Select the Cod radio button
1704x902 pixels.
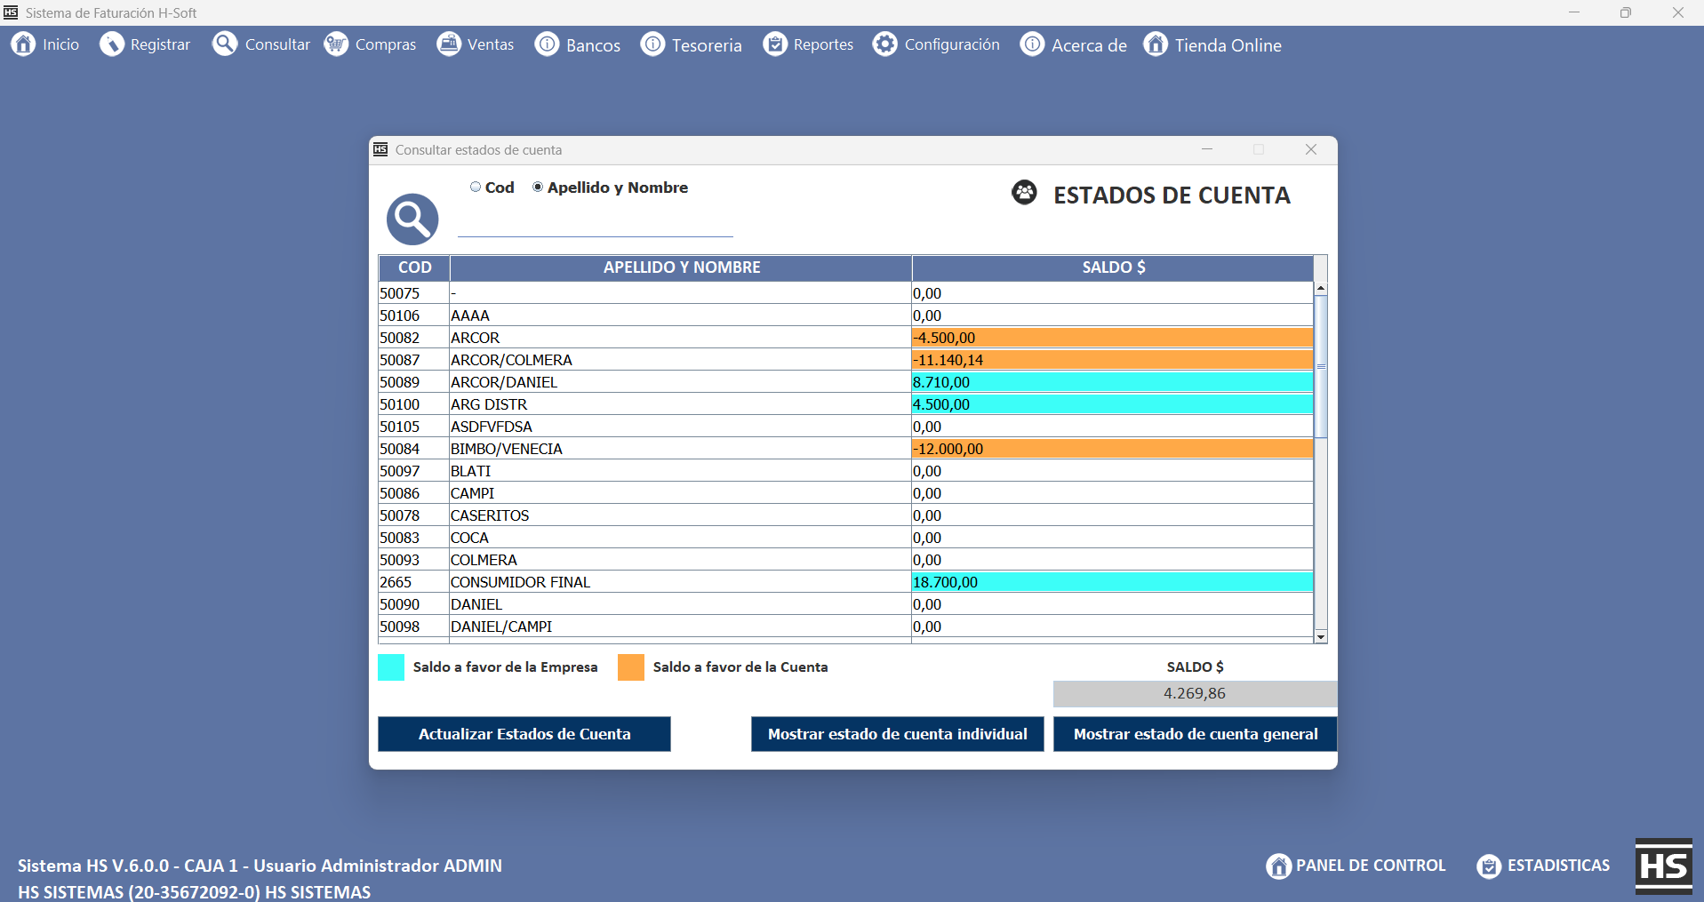[x=476, y=187]
